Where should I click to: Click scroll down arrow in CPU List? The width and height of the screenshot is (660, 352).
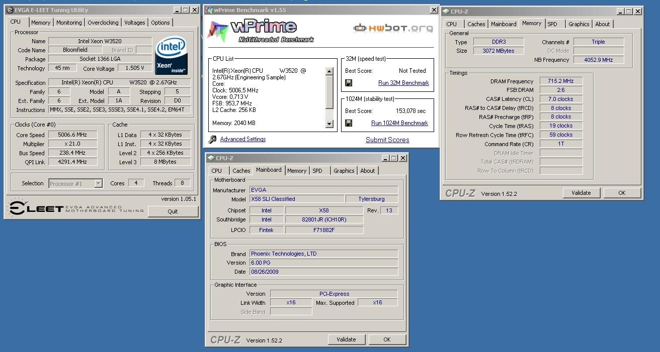pos(329,124)
